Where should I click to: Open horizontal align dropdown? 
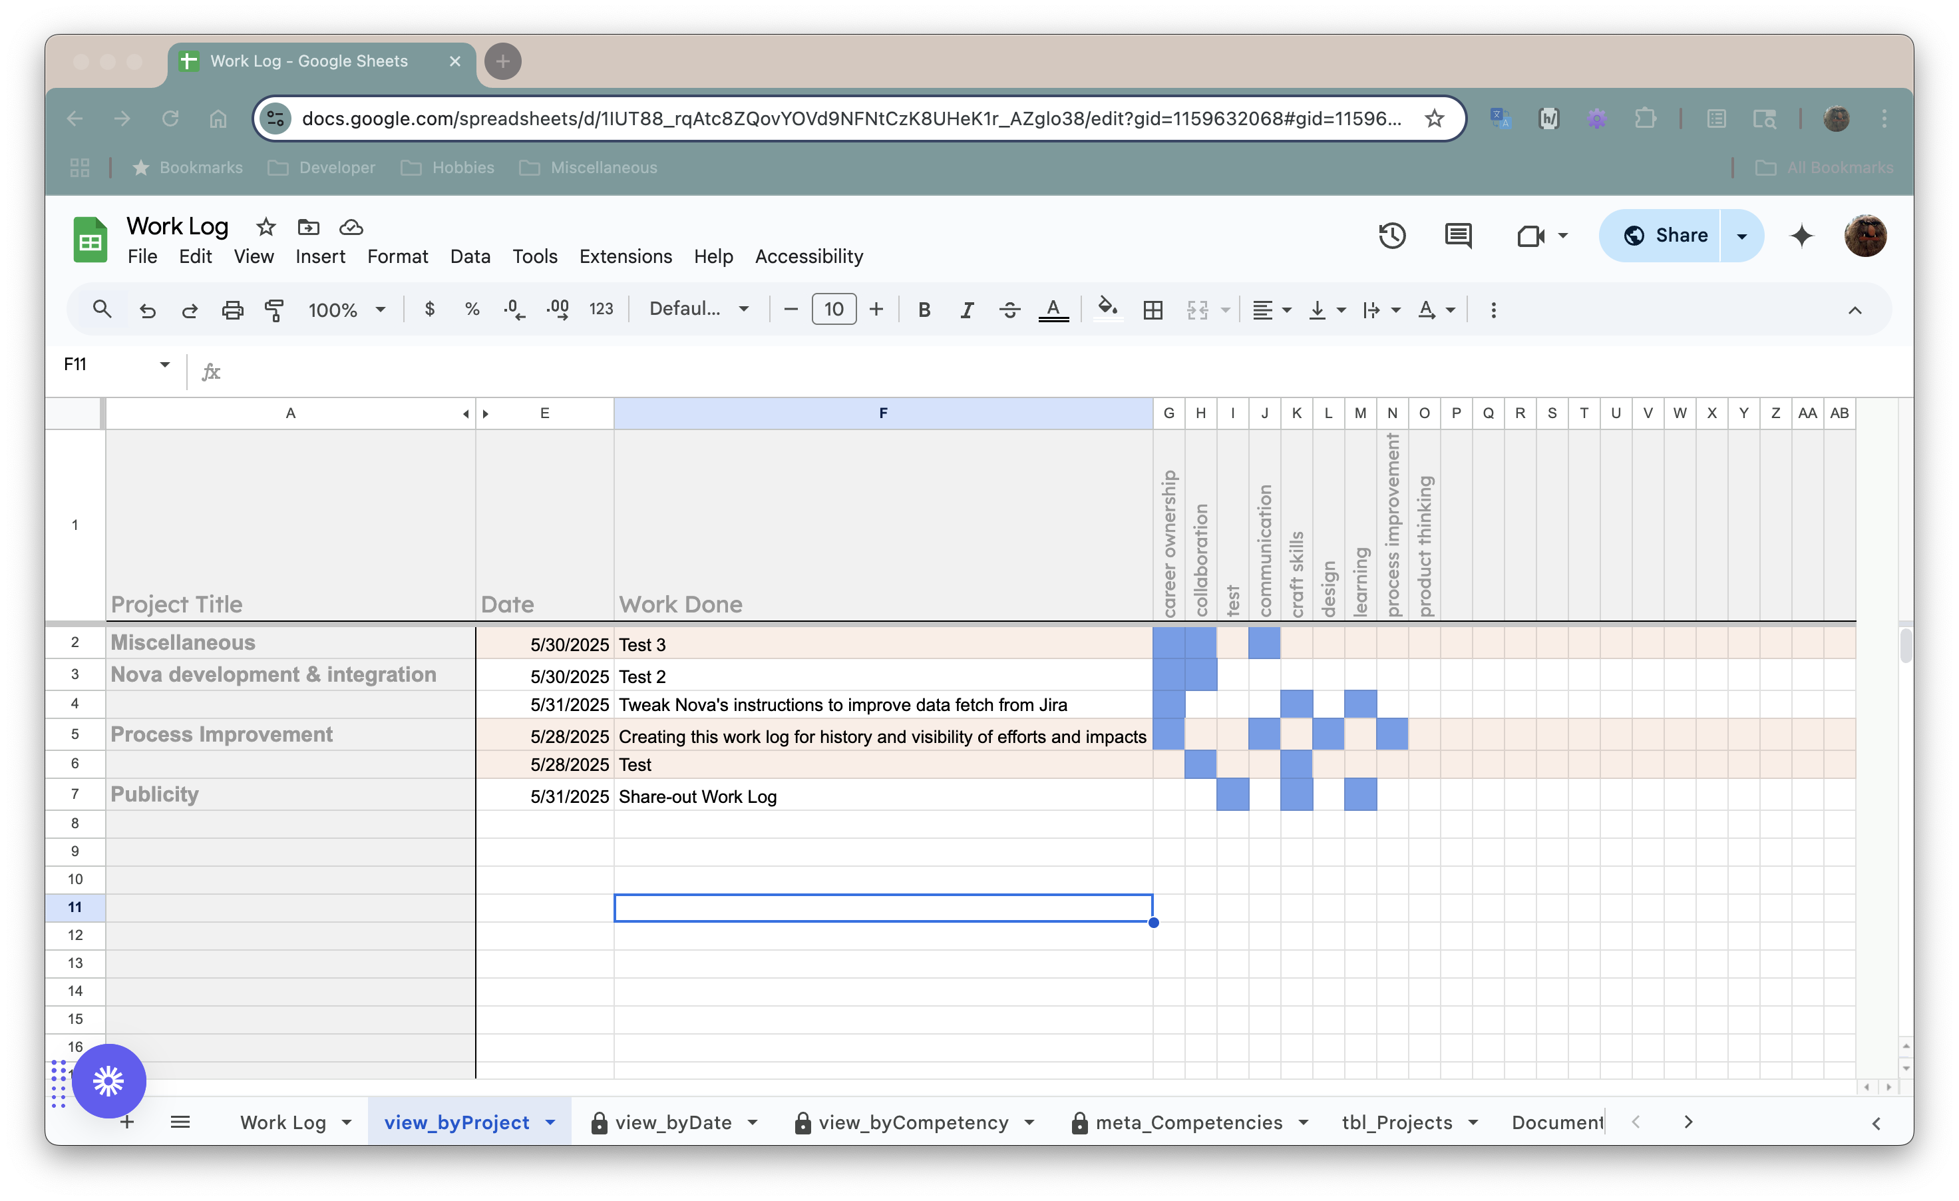pos(1271,310)
